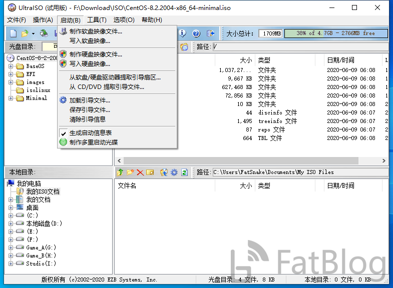Expand the images folder node
This screenshot has width=393, height=288.
point(11,82)
